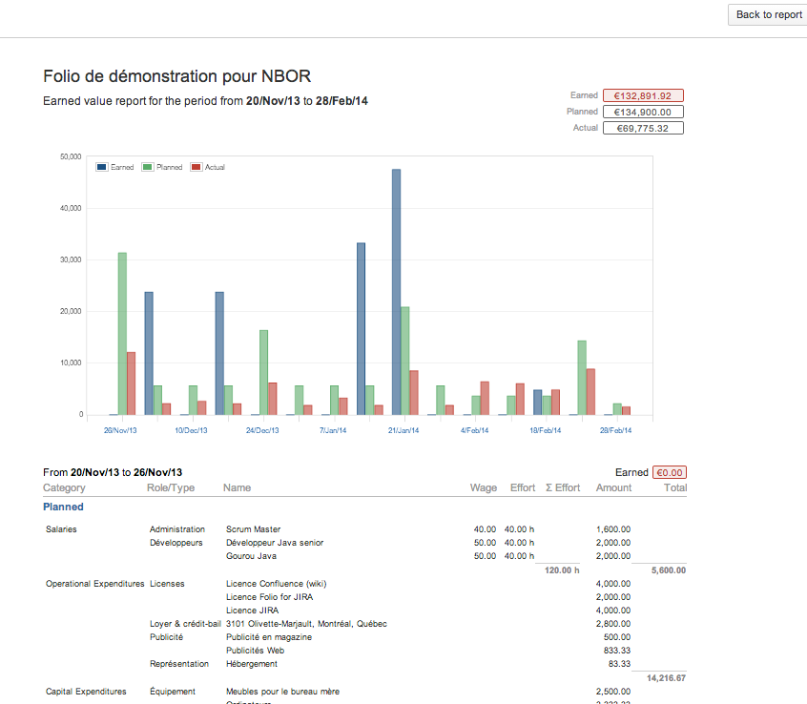Click the blue Earned legend swatch
Viewport: 807px width, 704px height.
click(x=102, y=167)
